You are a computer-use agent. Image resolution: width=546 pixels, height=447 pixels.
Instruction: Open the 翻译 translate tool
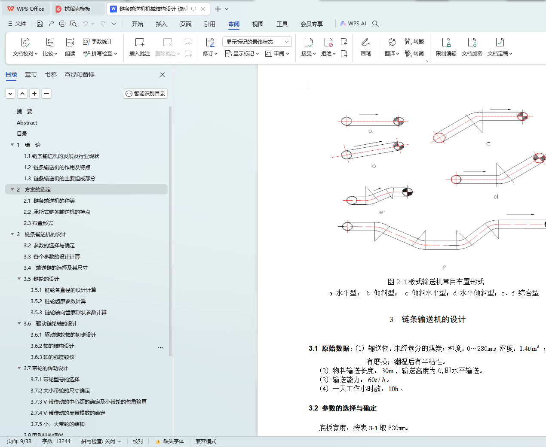pos(392,47)
